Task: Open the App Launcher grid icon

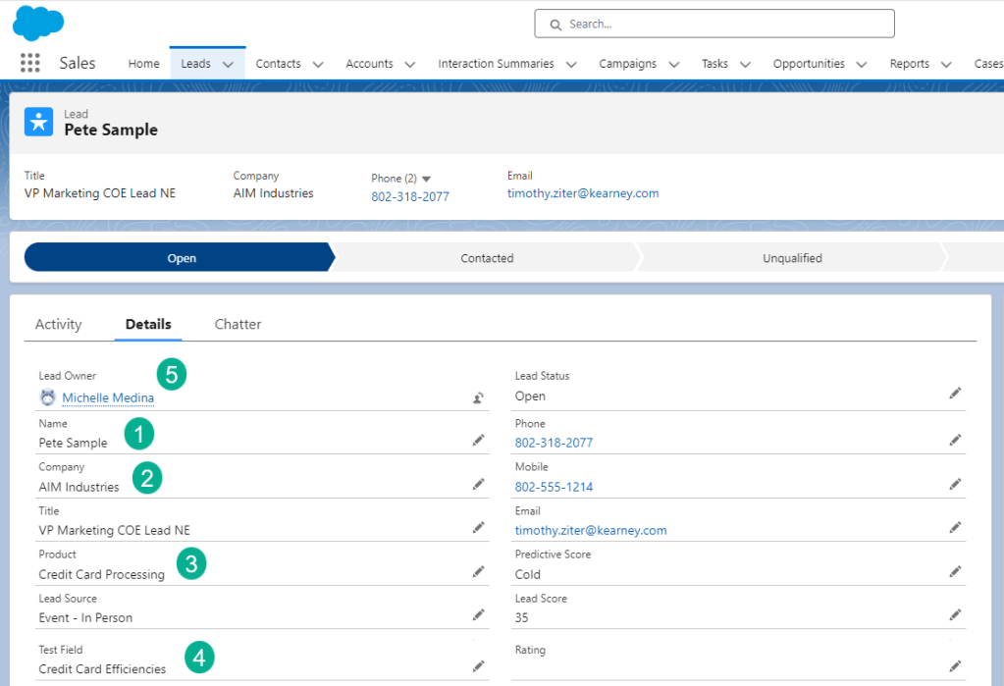Action: [x=30, y=63]
